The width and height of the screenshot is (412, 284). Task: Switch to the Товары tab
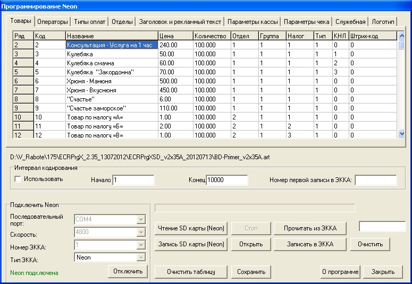pyautogui.click(x=21, y=21)
